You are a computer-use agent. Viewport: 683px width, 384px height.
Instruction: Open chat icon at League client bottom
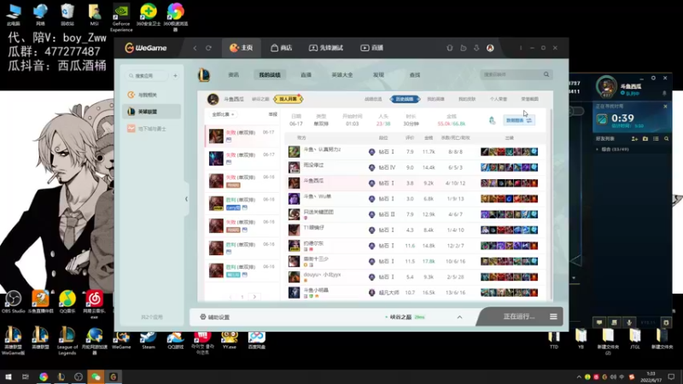(599, 323)
